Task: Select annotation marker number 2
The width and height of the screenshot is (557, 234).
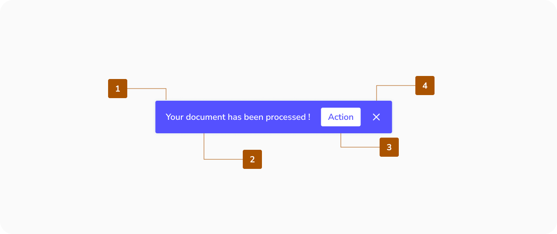Action: click(252, 159)
